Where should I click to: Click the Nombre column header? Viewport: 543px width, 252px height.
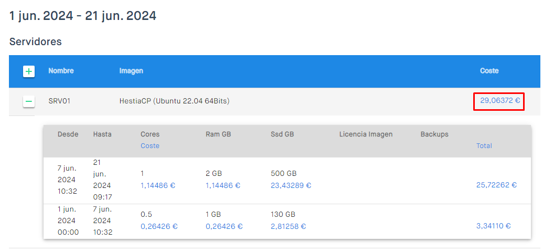click(61, 71)
